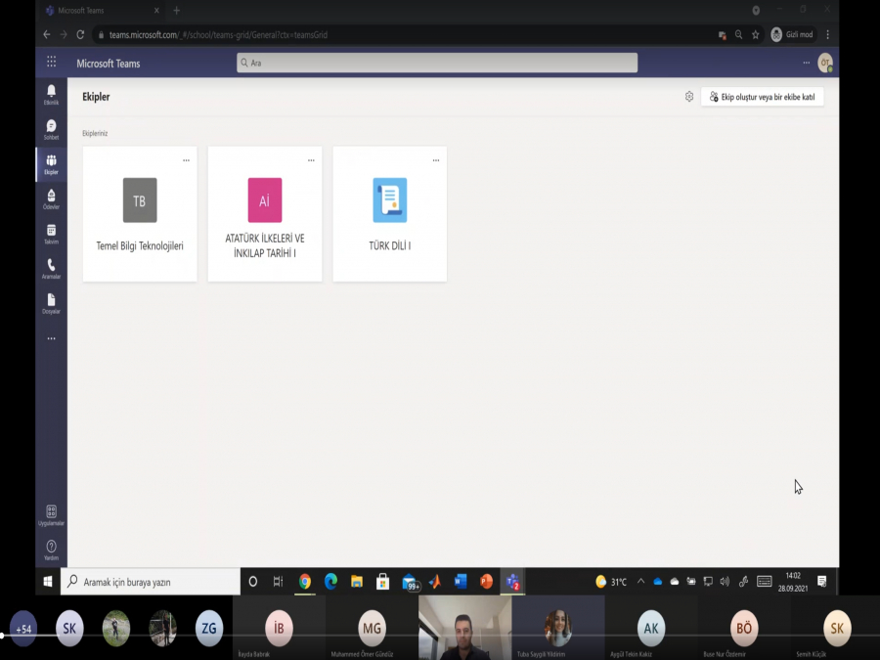Show more apps in Teams sidebar
The image size is (880, 660).
(x=51, y=338)
